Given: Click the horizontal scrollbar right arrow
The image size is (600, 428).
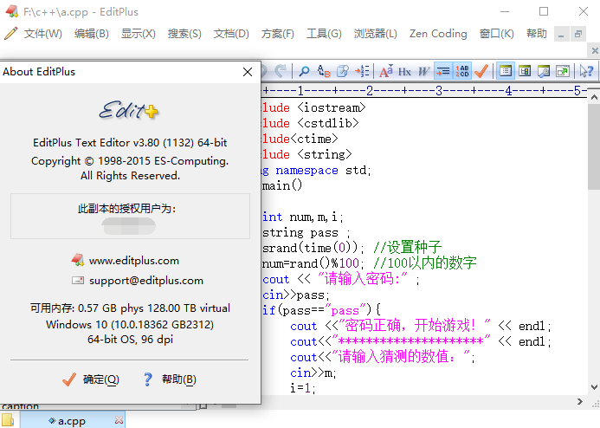Looking at the screenshot, I should [x=580, y=402].
